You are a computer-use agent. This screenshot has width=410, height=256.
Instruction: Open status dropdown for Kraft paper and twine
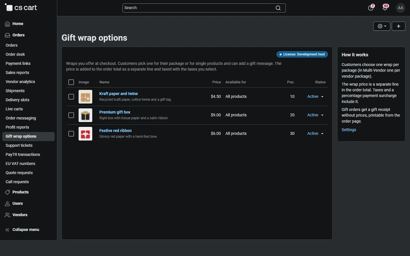coord(315,97)
